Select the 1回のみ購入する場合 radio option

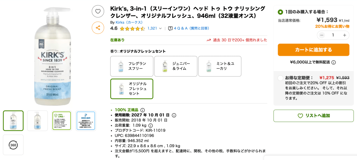click(x=280, y=12)
